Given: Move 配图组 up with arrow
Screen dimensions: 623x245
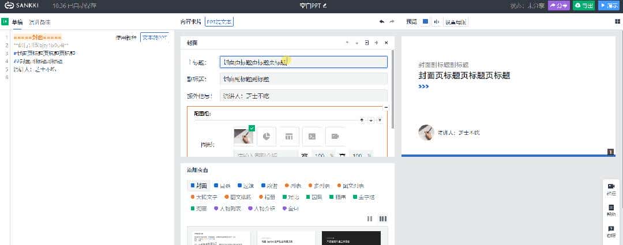Looking at the screenshot, I should [x=362, y=120].
